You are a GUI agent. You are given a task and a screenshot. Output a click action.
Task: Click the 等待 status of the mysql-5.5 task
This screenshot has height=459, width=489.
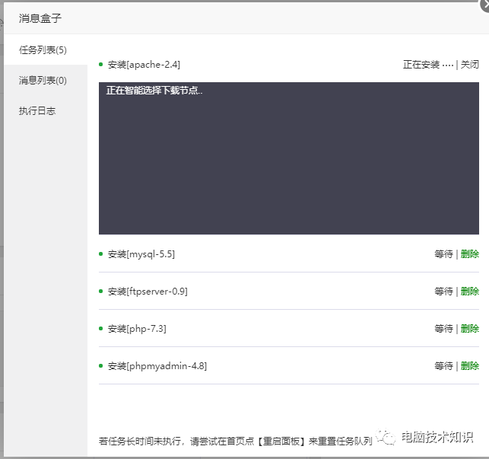coord(444,253)
